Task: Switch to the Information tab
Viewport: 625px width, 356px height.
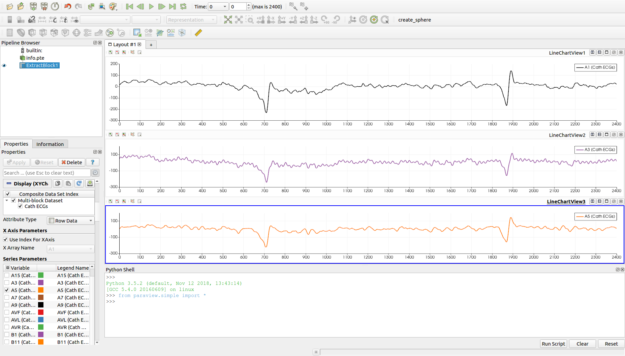Action: pos(50,144)
